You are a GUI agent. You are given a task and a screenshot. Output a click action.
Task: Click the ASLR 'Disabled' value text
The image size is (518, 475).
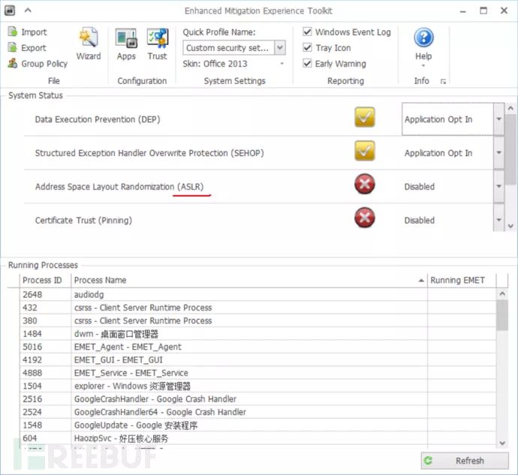coord(420,187)
